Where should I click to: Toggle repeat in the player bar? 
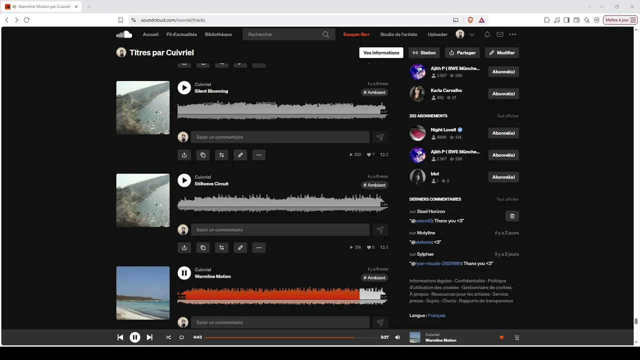coord(182,337)
